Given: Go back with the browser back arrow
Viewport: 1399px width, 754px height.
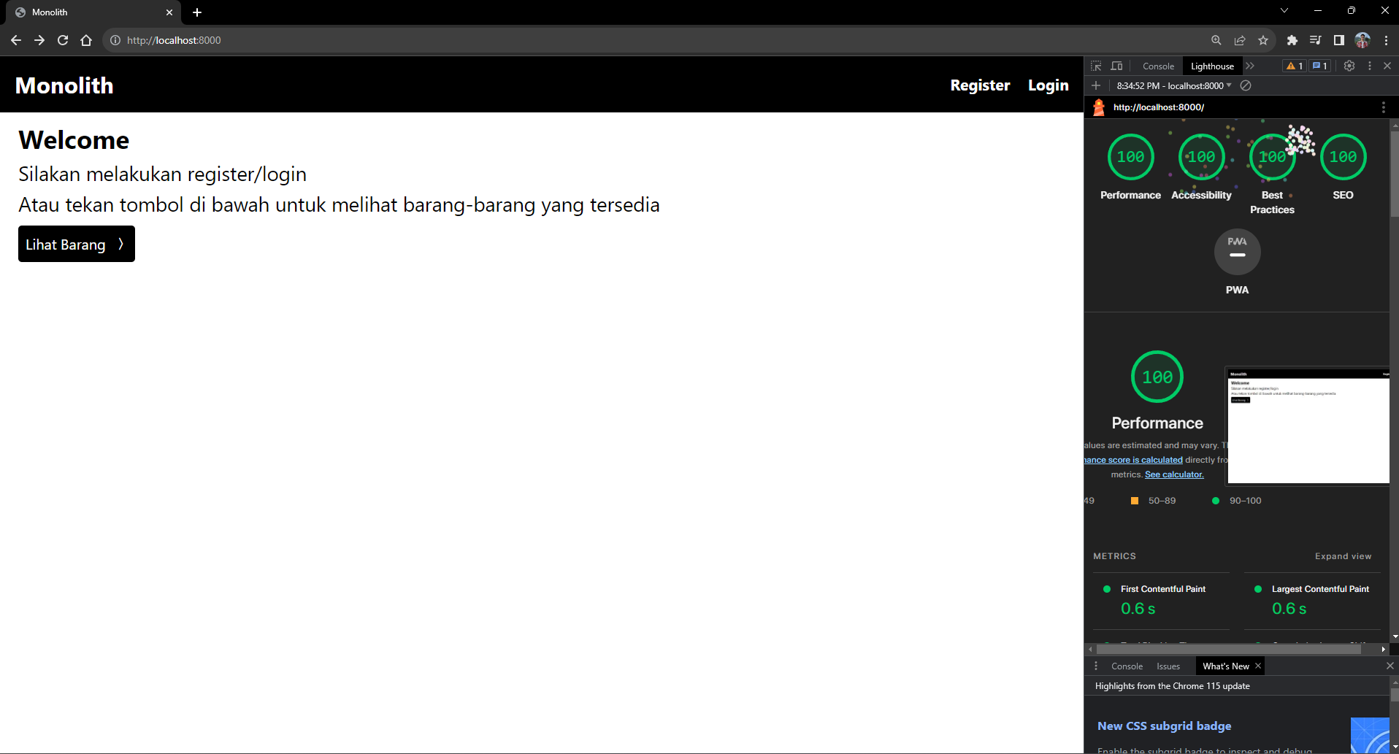Looking at the screenshot, I should (x=16, y=40).
